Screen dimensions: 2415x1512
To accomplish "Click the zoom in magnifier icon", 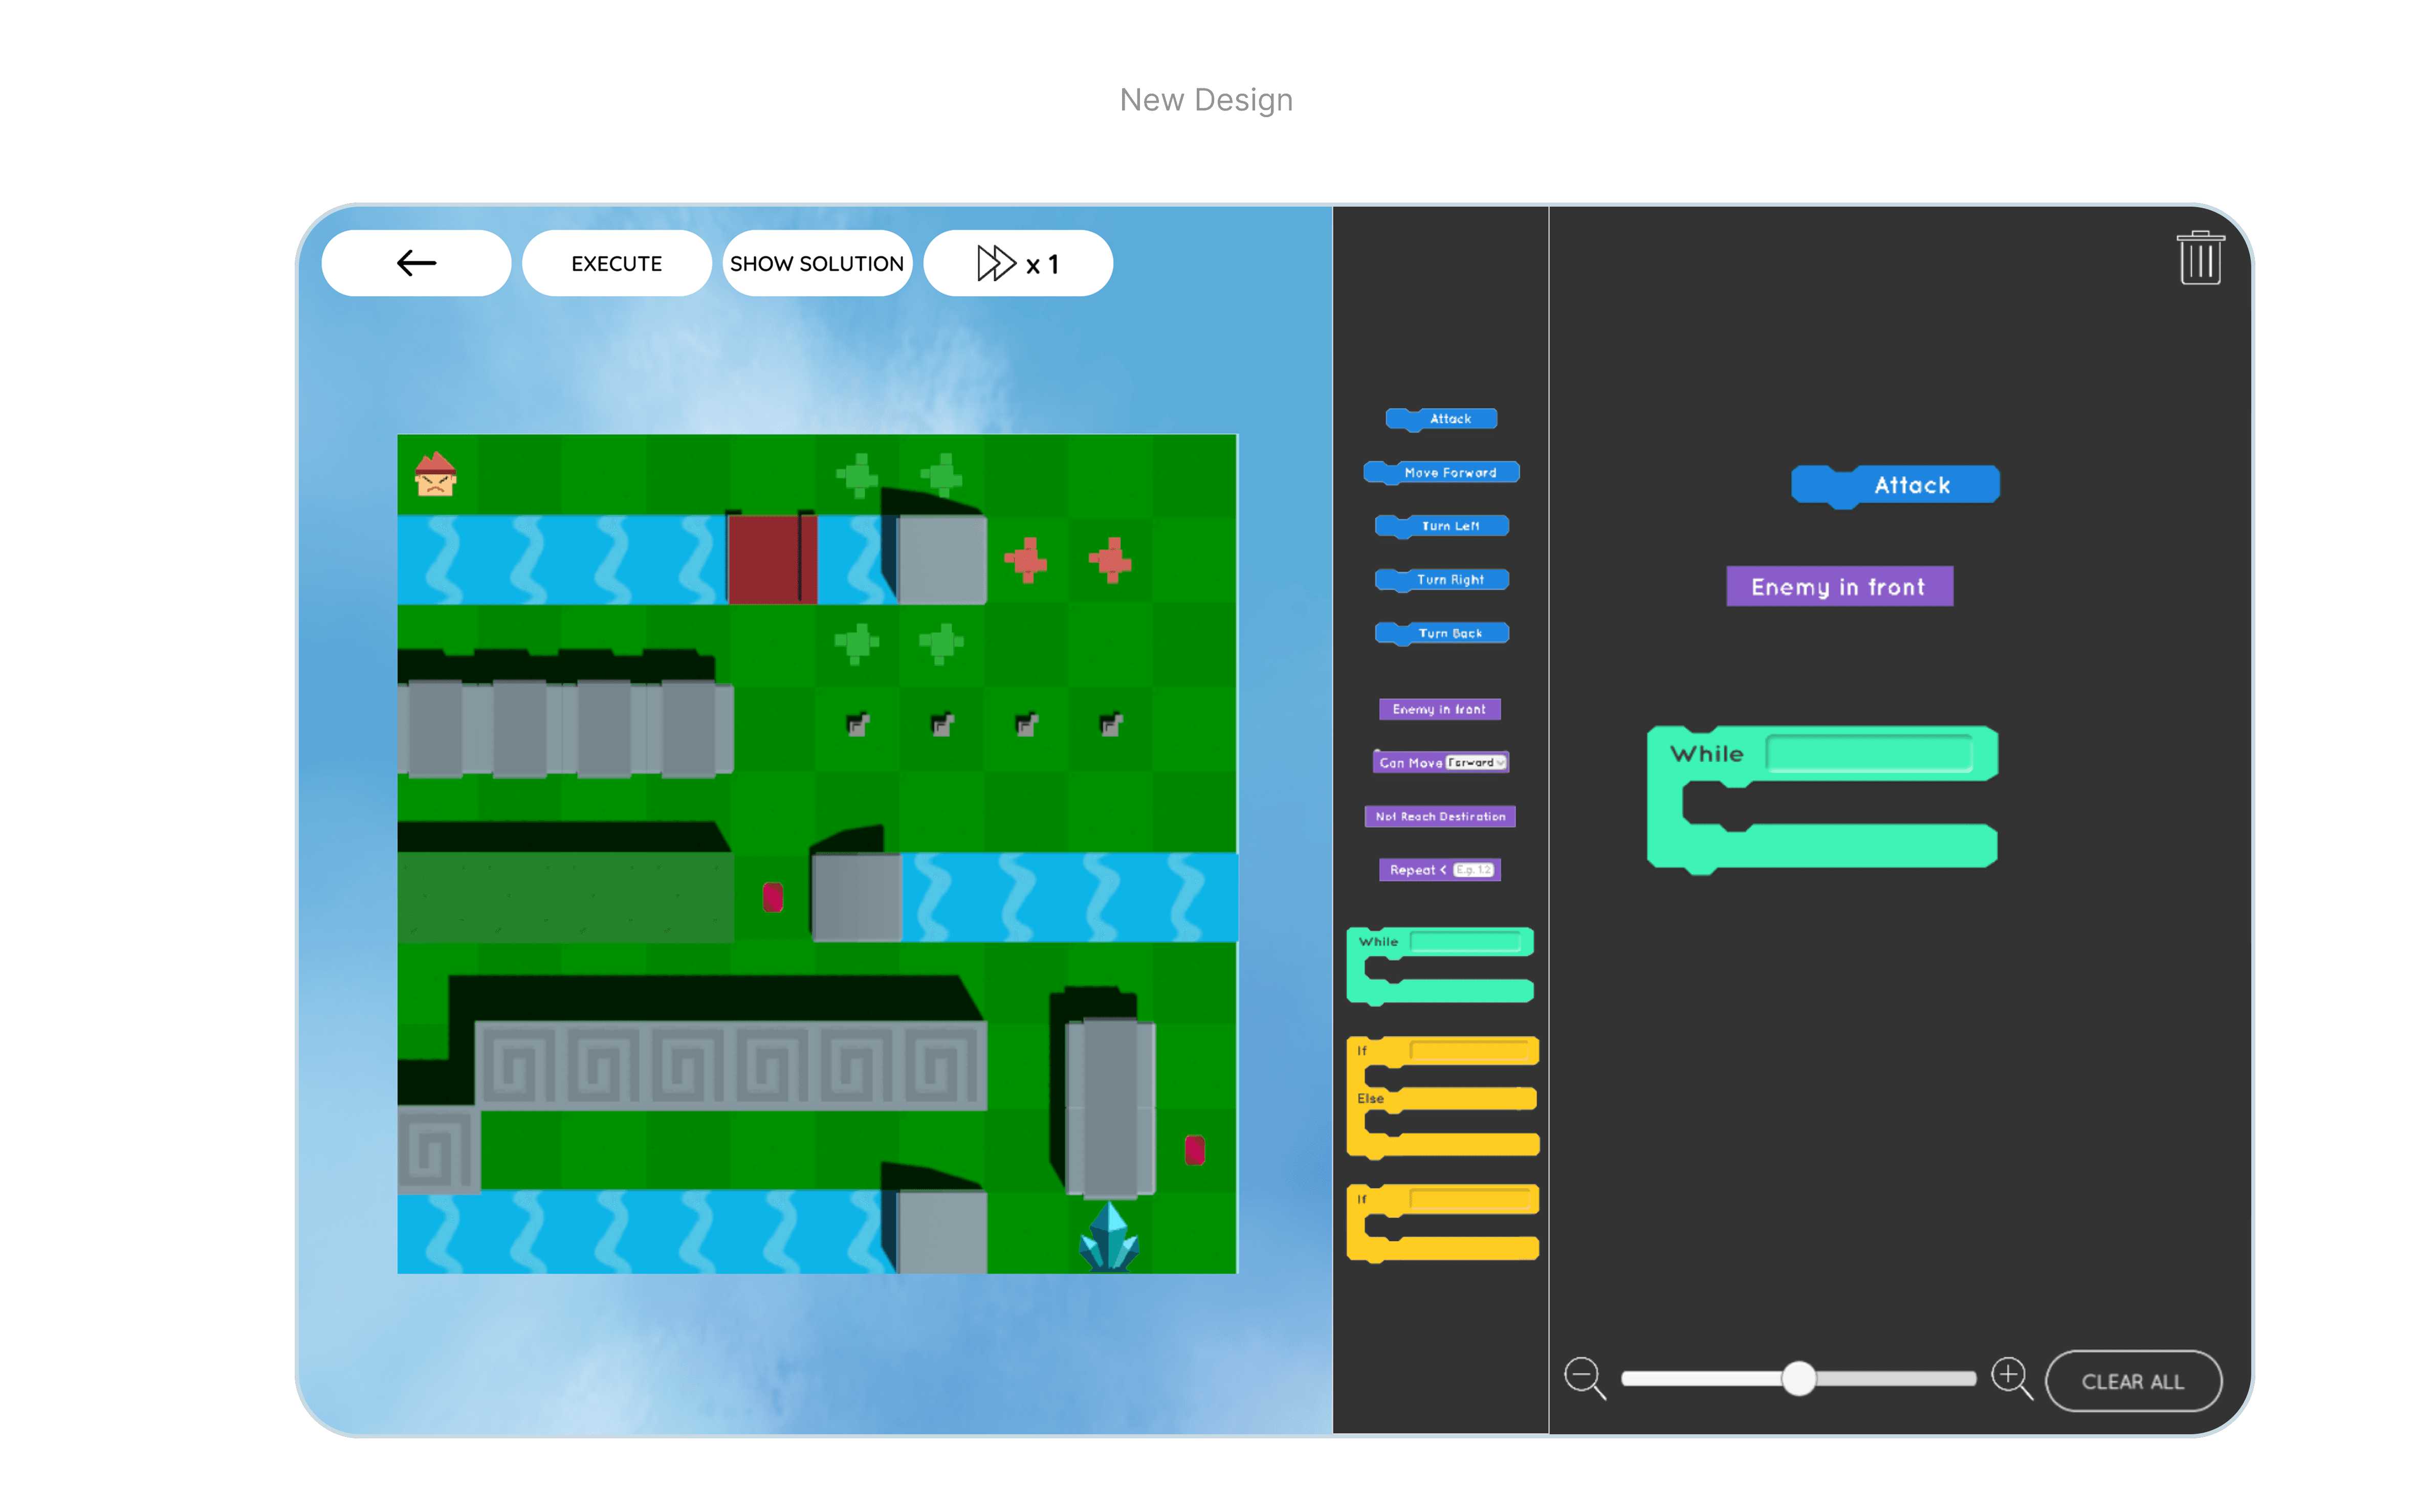I will click(x=2010, y=1377).
